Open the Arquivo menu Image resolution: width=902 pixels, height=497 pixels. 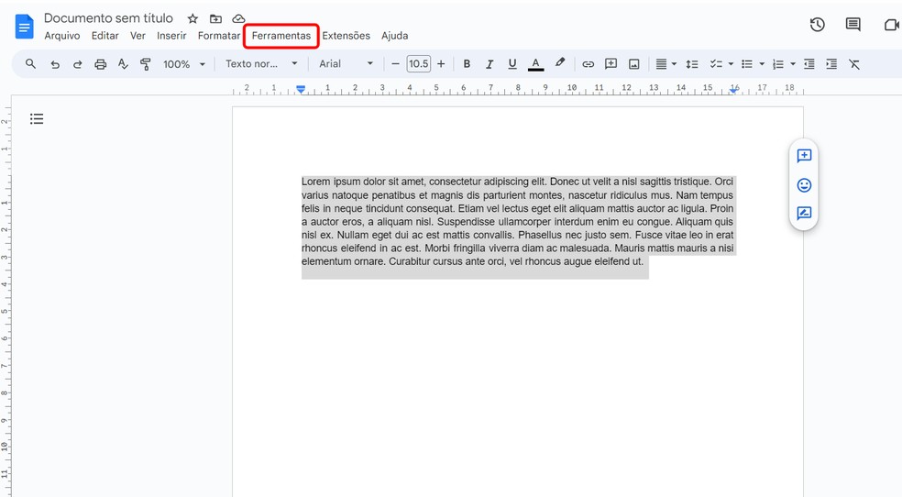(62, 36)
